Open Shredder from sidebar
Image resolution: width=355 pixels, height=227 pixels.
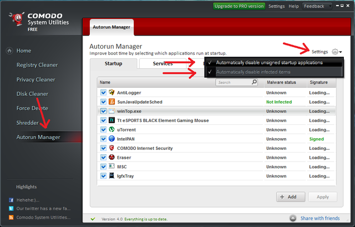pyautogui.click(x=27, y=123)
